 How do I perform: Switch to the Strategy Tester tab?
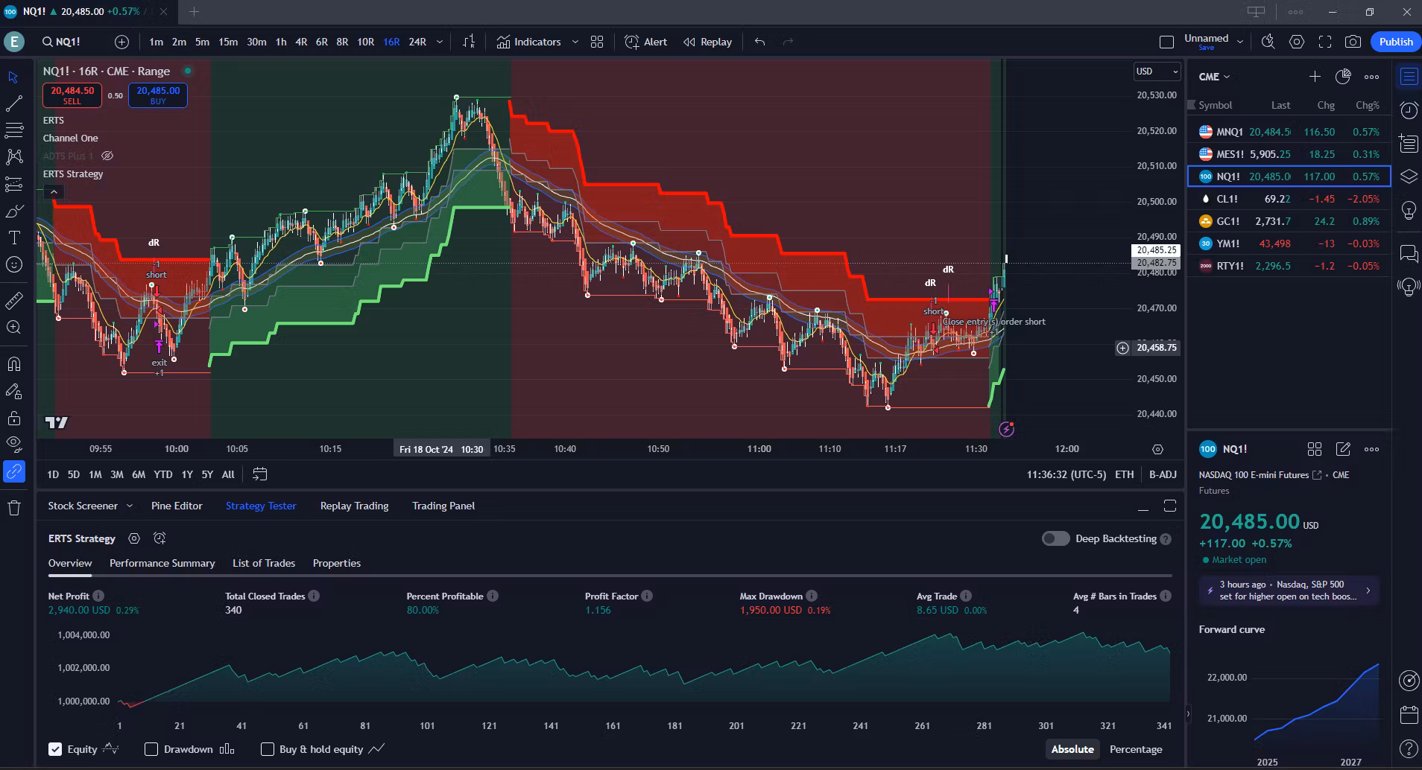tap(261, 506)
